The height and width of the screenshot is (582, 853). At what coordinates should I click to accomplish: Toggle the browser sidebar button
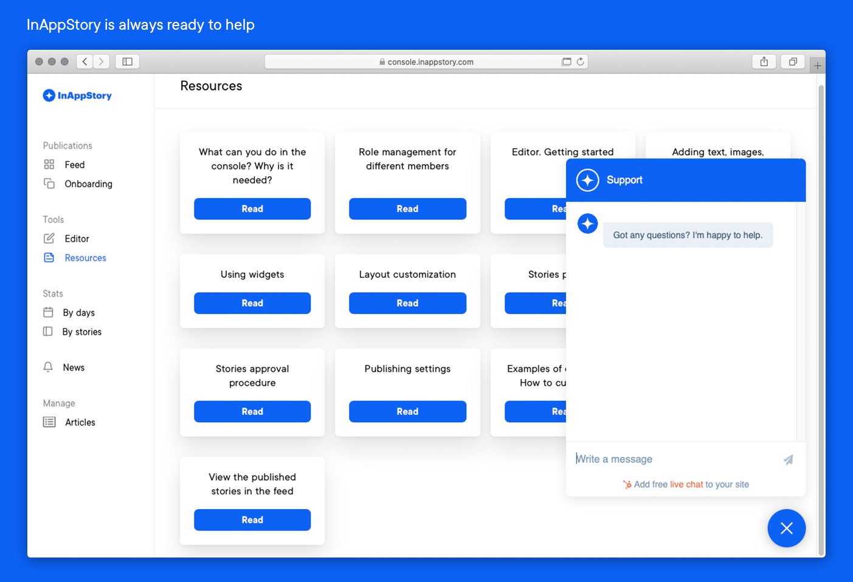pyautogui.click(x=128, y=61)
